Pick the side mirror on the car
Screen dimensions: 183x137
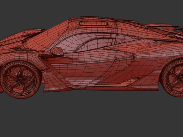(57, 51)
